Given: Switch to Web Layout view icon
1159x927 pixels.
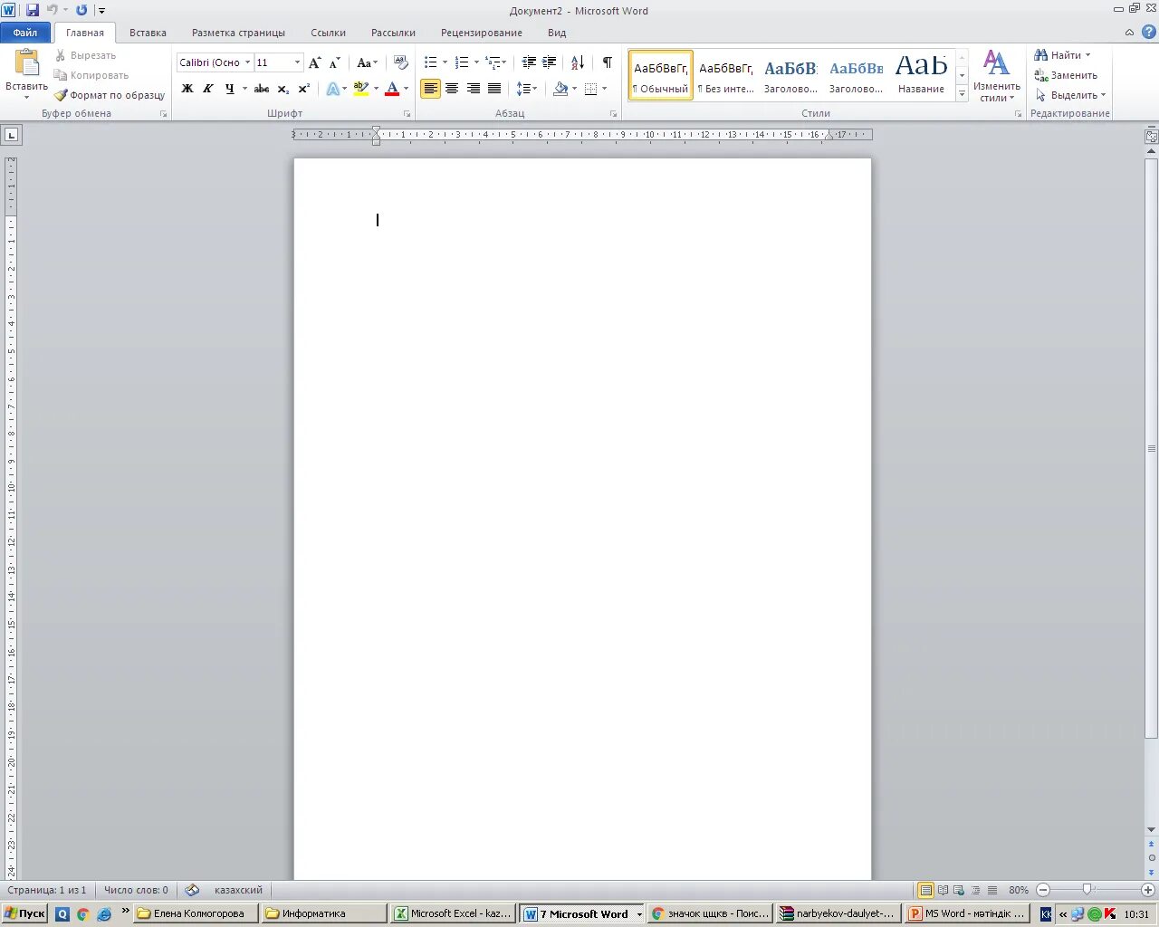Looking at the screenshot, I should [959, 890].
